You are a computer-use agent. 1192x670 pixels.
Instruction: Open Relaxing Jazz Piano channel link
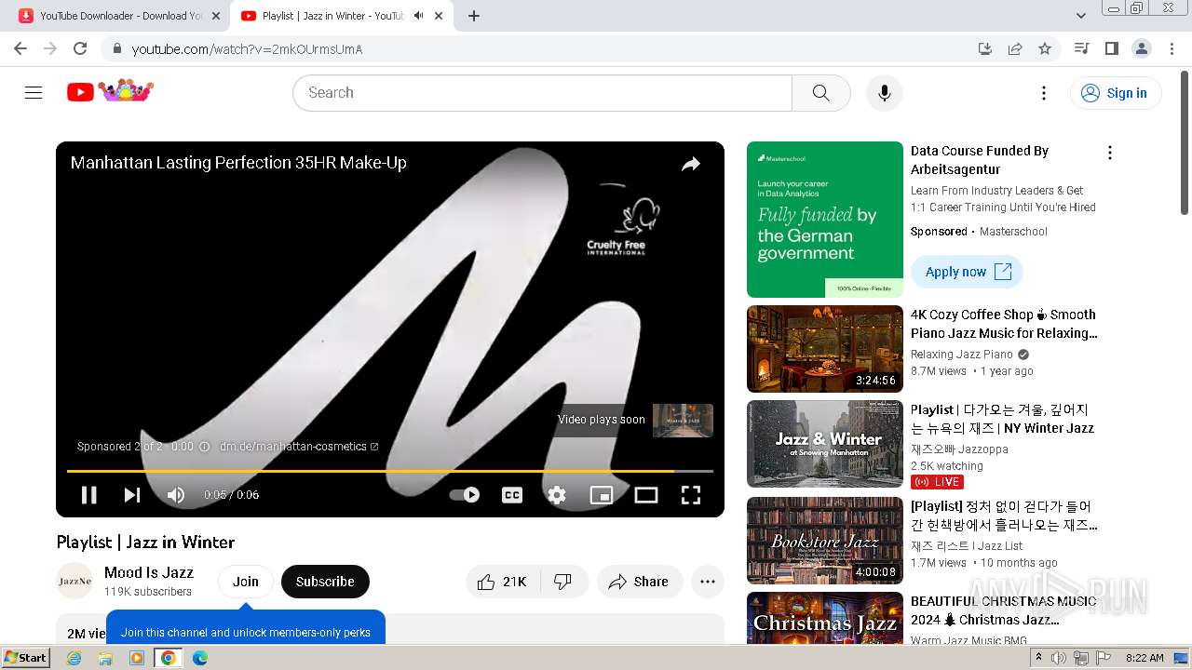coord(962,355)
